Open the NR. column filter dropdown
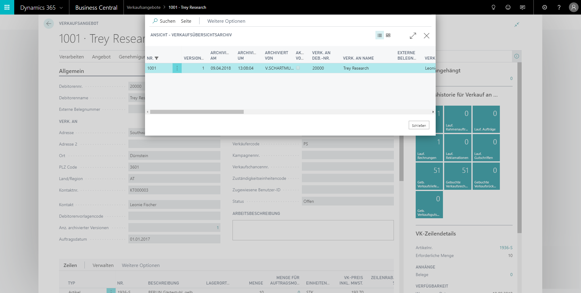 pyautogui.click(x=157, y=58)
